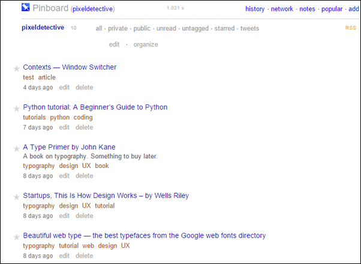
Task: Edit the A Type Primer bookmark
Action: coord(64,176)
